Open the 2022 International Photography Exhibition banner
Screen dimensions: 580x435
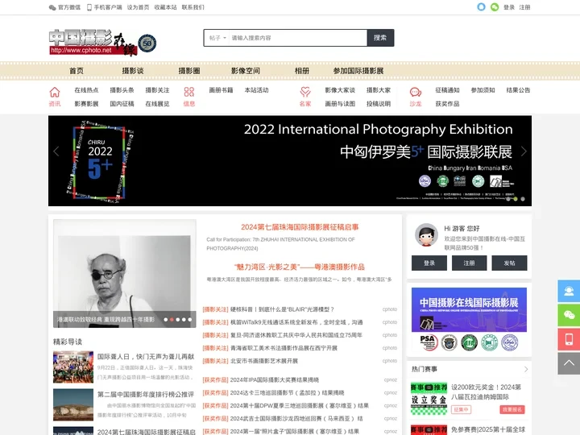pyautogui.click(x=290, y=161)
